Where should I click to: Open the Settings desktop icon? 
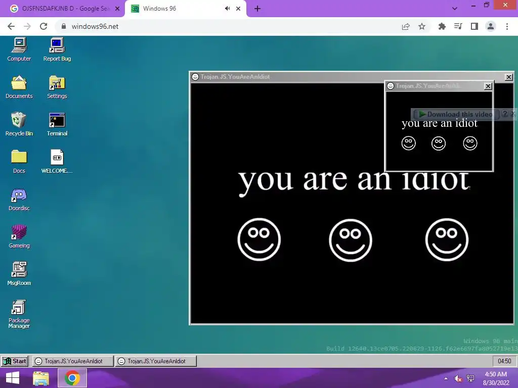coord(57,87)
